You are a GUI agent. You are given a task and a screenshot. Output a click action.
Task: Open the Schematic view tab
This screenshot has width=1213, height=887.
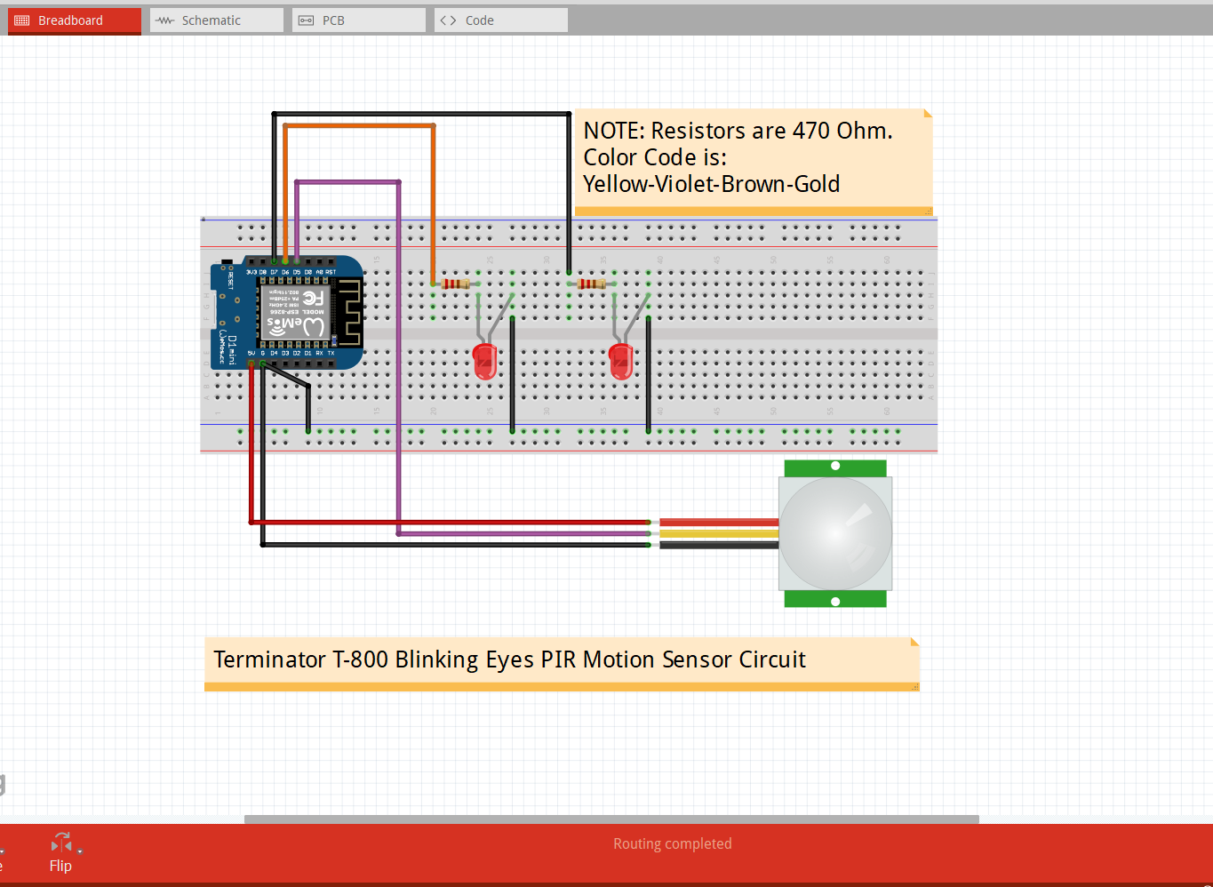click(216, 20)
